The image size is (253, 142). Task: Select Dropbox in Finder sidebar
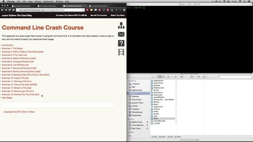pos(135,109)
